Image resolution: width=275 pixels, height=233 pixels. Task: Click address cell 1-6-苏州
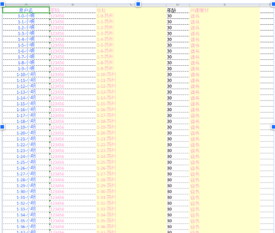pos(131,51)
